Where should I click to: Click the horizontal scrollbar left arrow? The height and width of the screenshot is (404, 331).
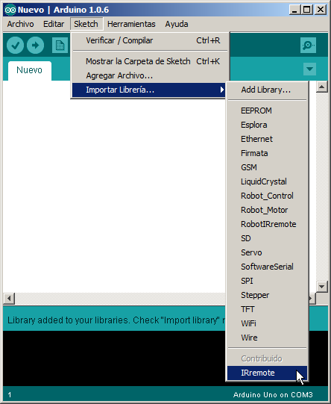(9, 299)
